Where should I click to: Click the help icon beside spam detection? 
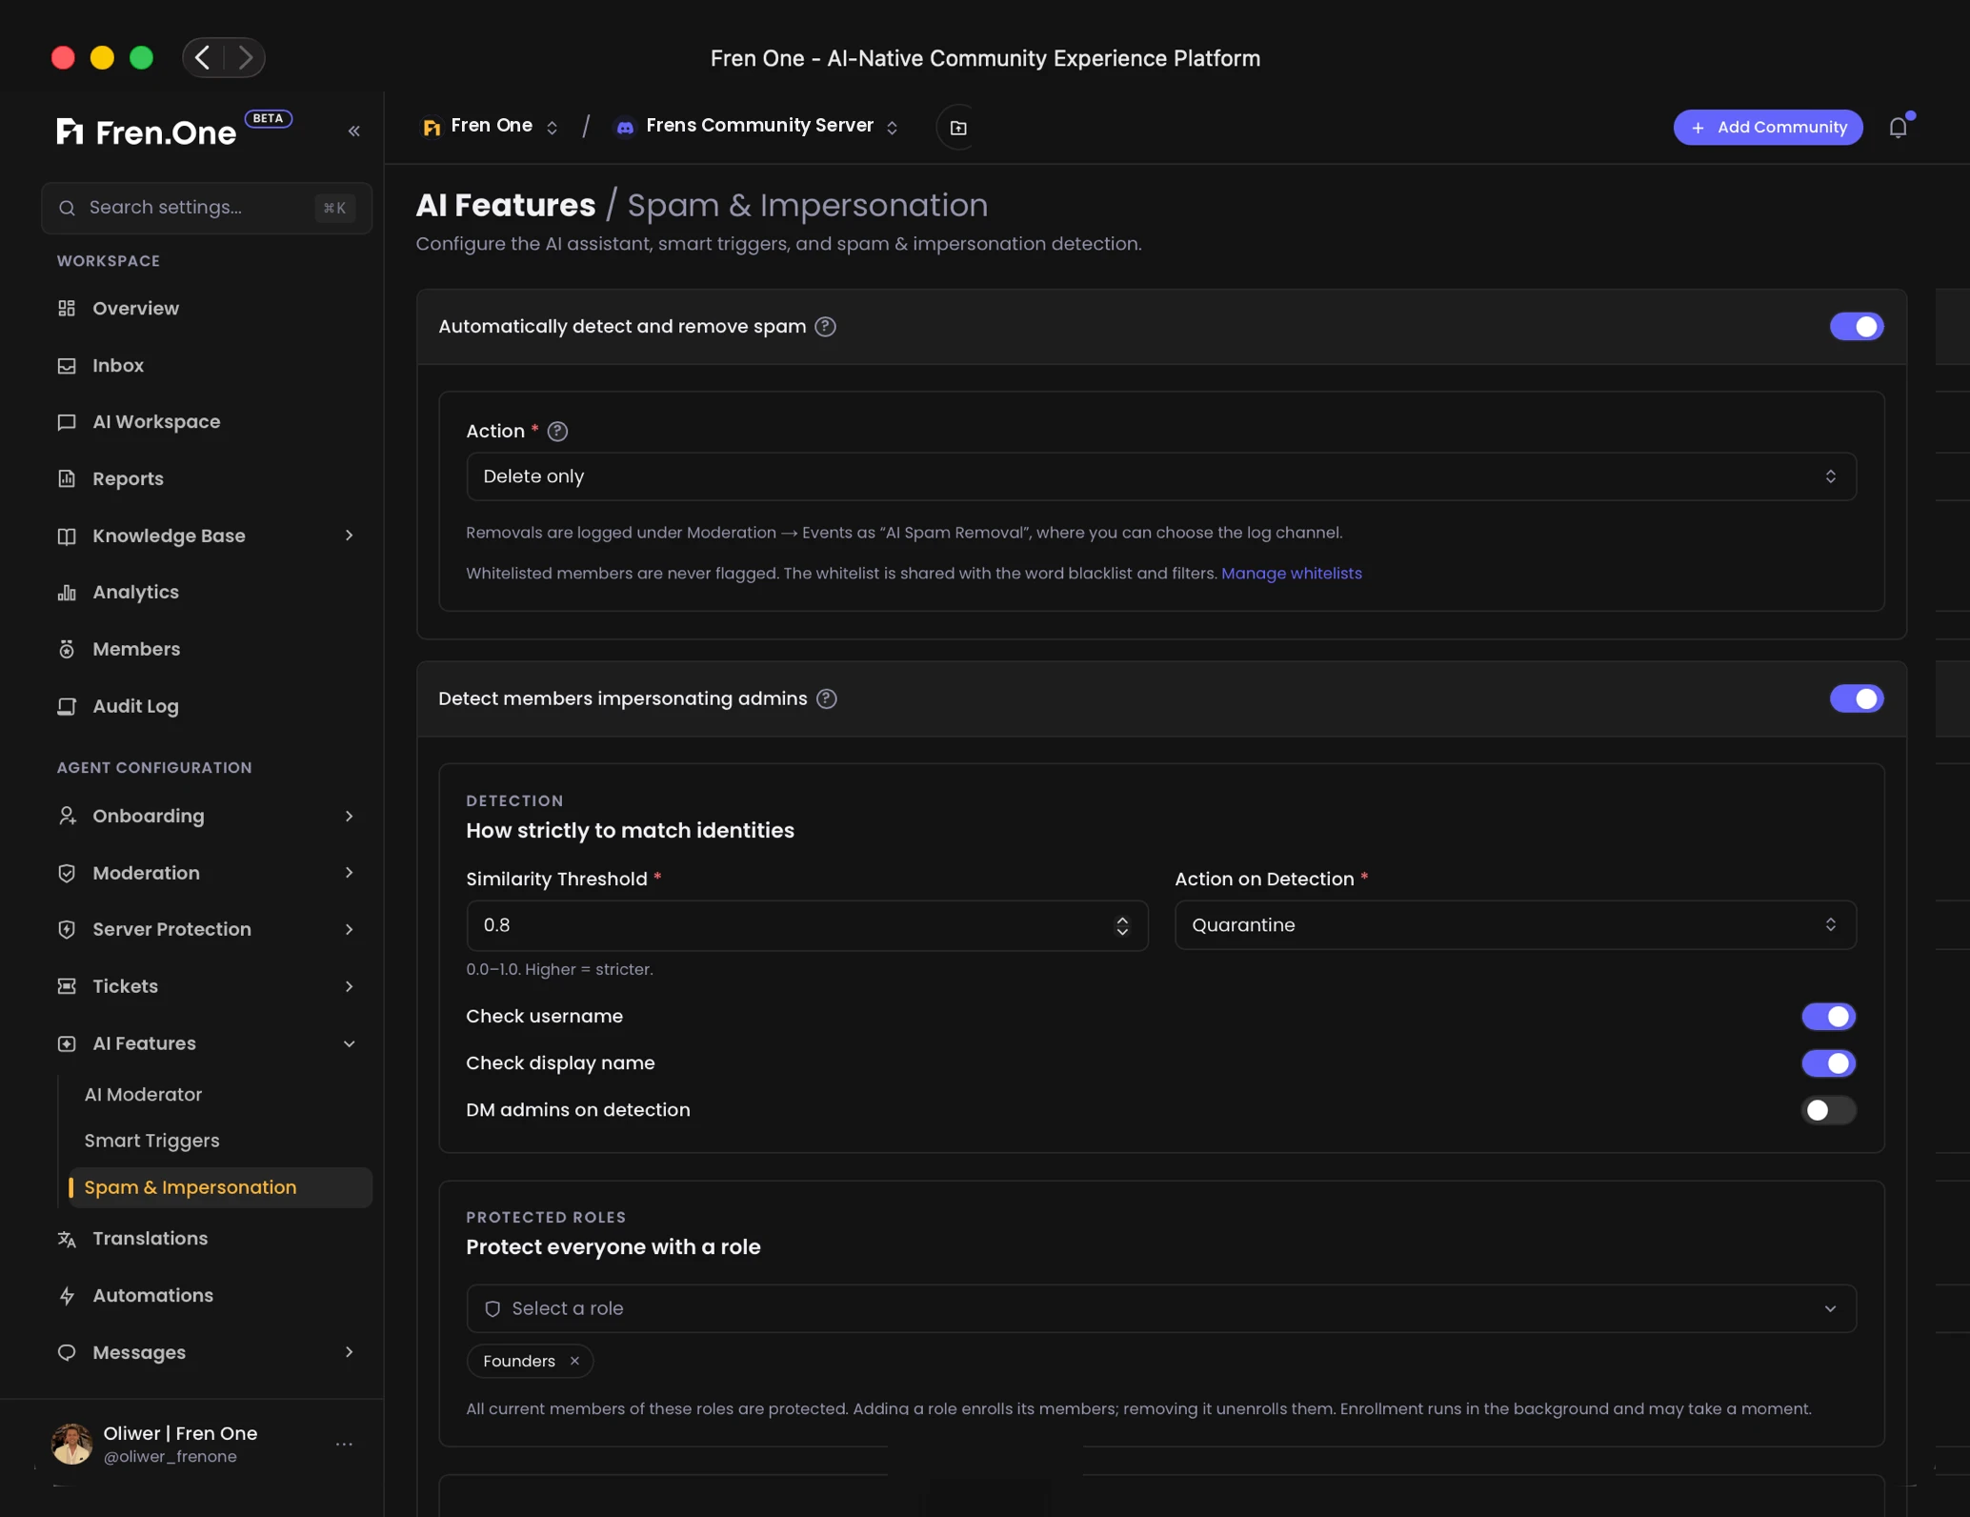(x=825, y=326)
